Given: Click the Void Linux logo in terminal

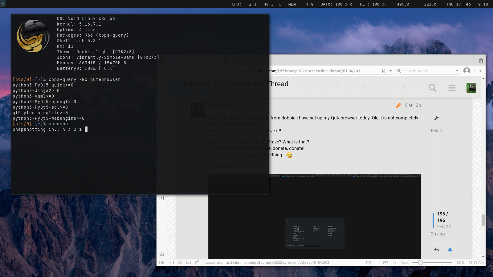Looking at the screenshot, I should [x=33, y=36].
